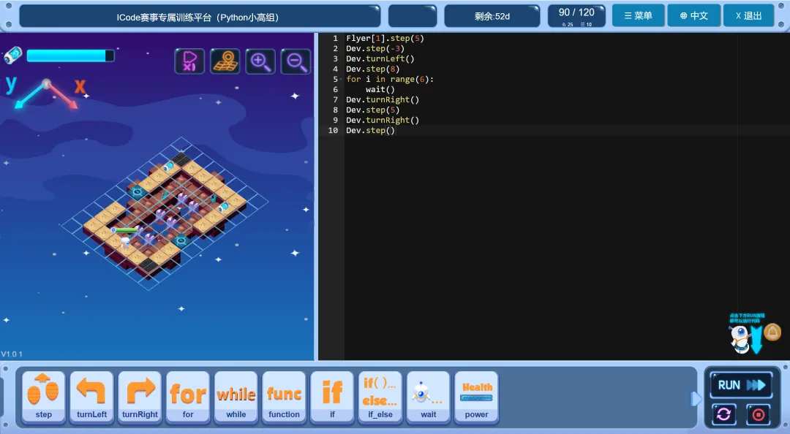
Task: Toggle the playback speed x1 icon
Action: click(x=189, y=61)
